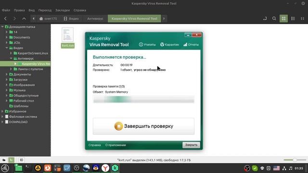The image size is (308, 173).
Task: Select the Изображения folder in the tree
Action: (24, 85)
